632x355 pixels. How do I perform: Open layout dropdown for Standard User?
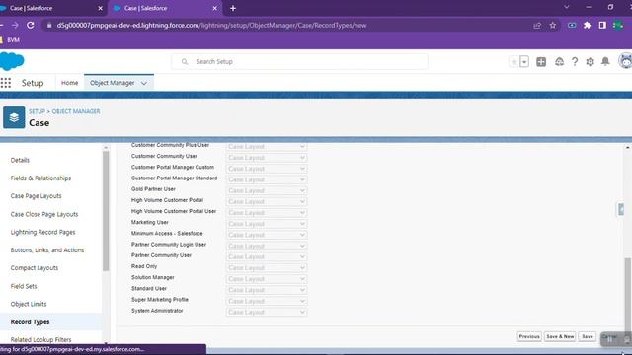point(267,290)
